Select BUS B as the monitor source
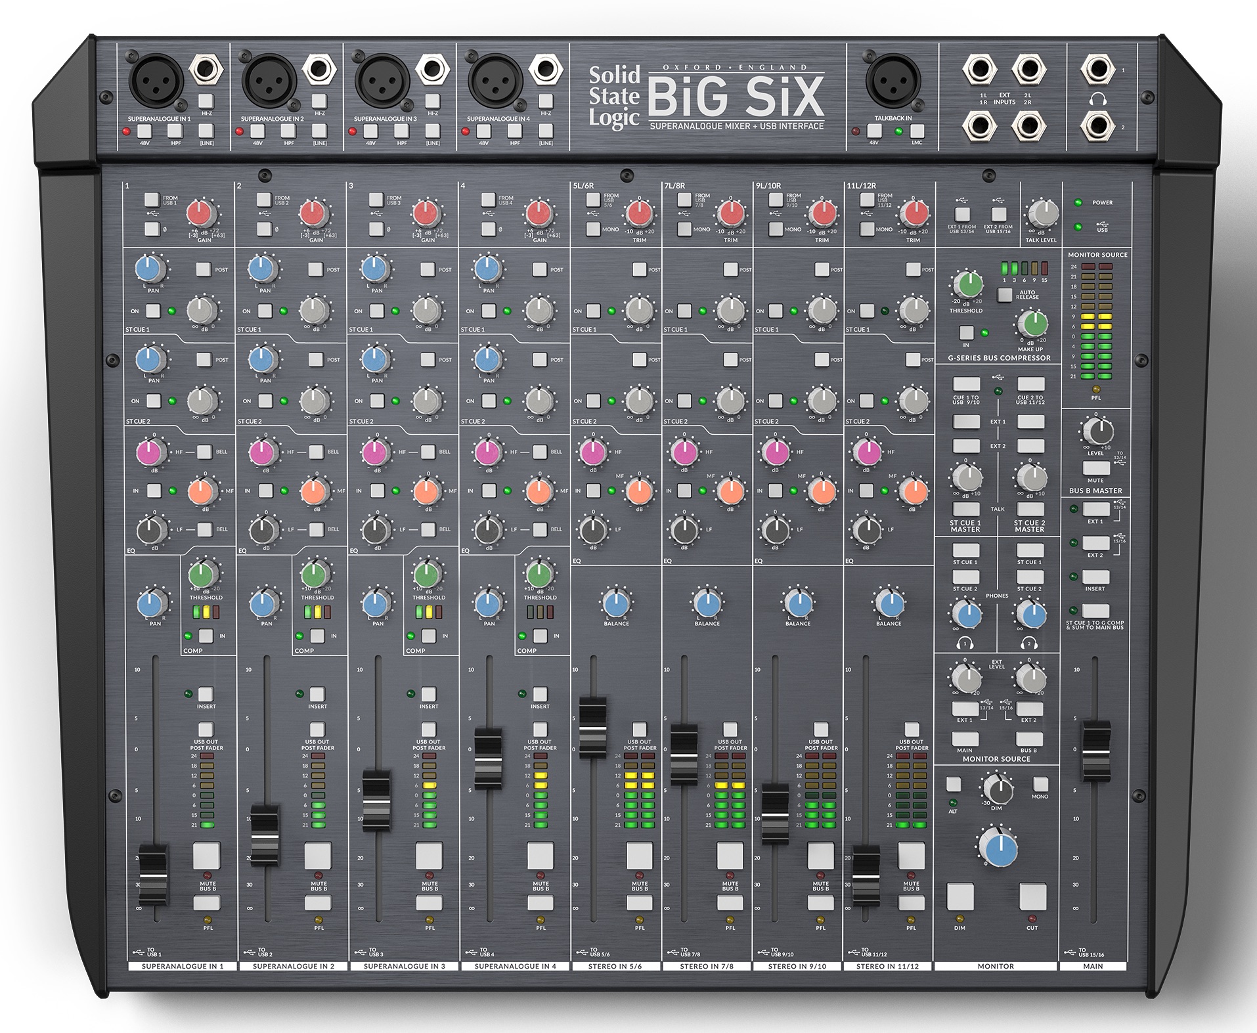The width and height of the screenshot is (1257, 1033). 1029,739
